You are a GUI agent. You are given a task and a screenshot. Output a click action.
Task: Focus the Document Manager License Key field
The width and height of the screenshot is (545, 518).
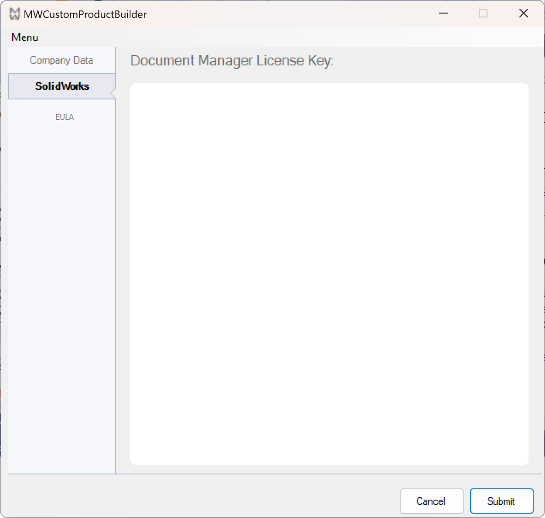pyautogui.click(x=329, y=274)
